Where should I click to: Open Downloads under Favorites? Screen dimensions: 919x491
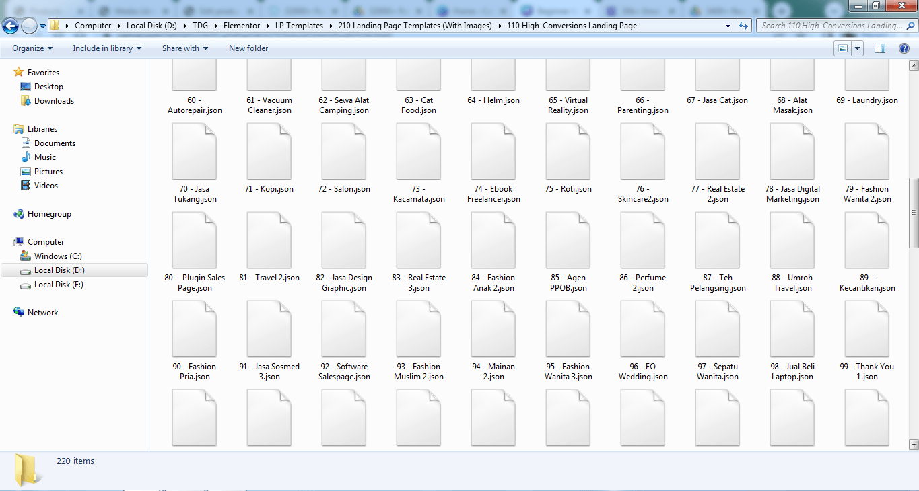pyautogui.click(x=54, y=101)
